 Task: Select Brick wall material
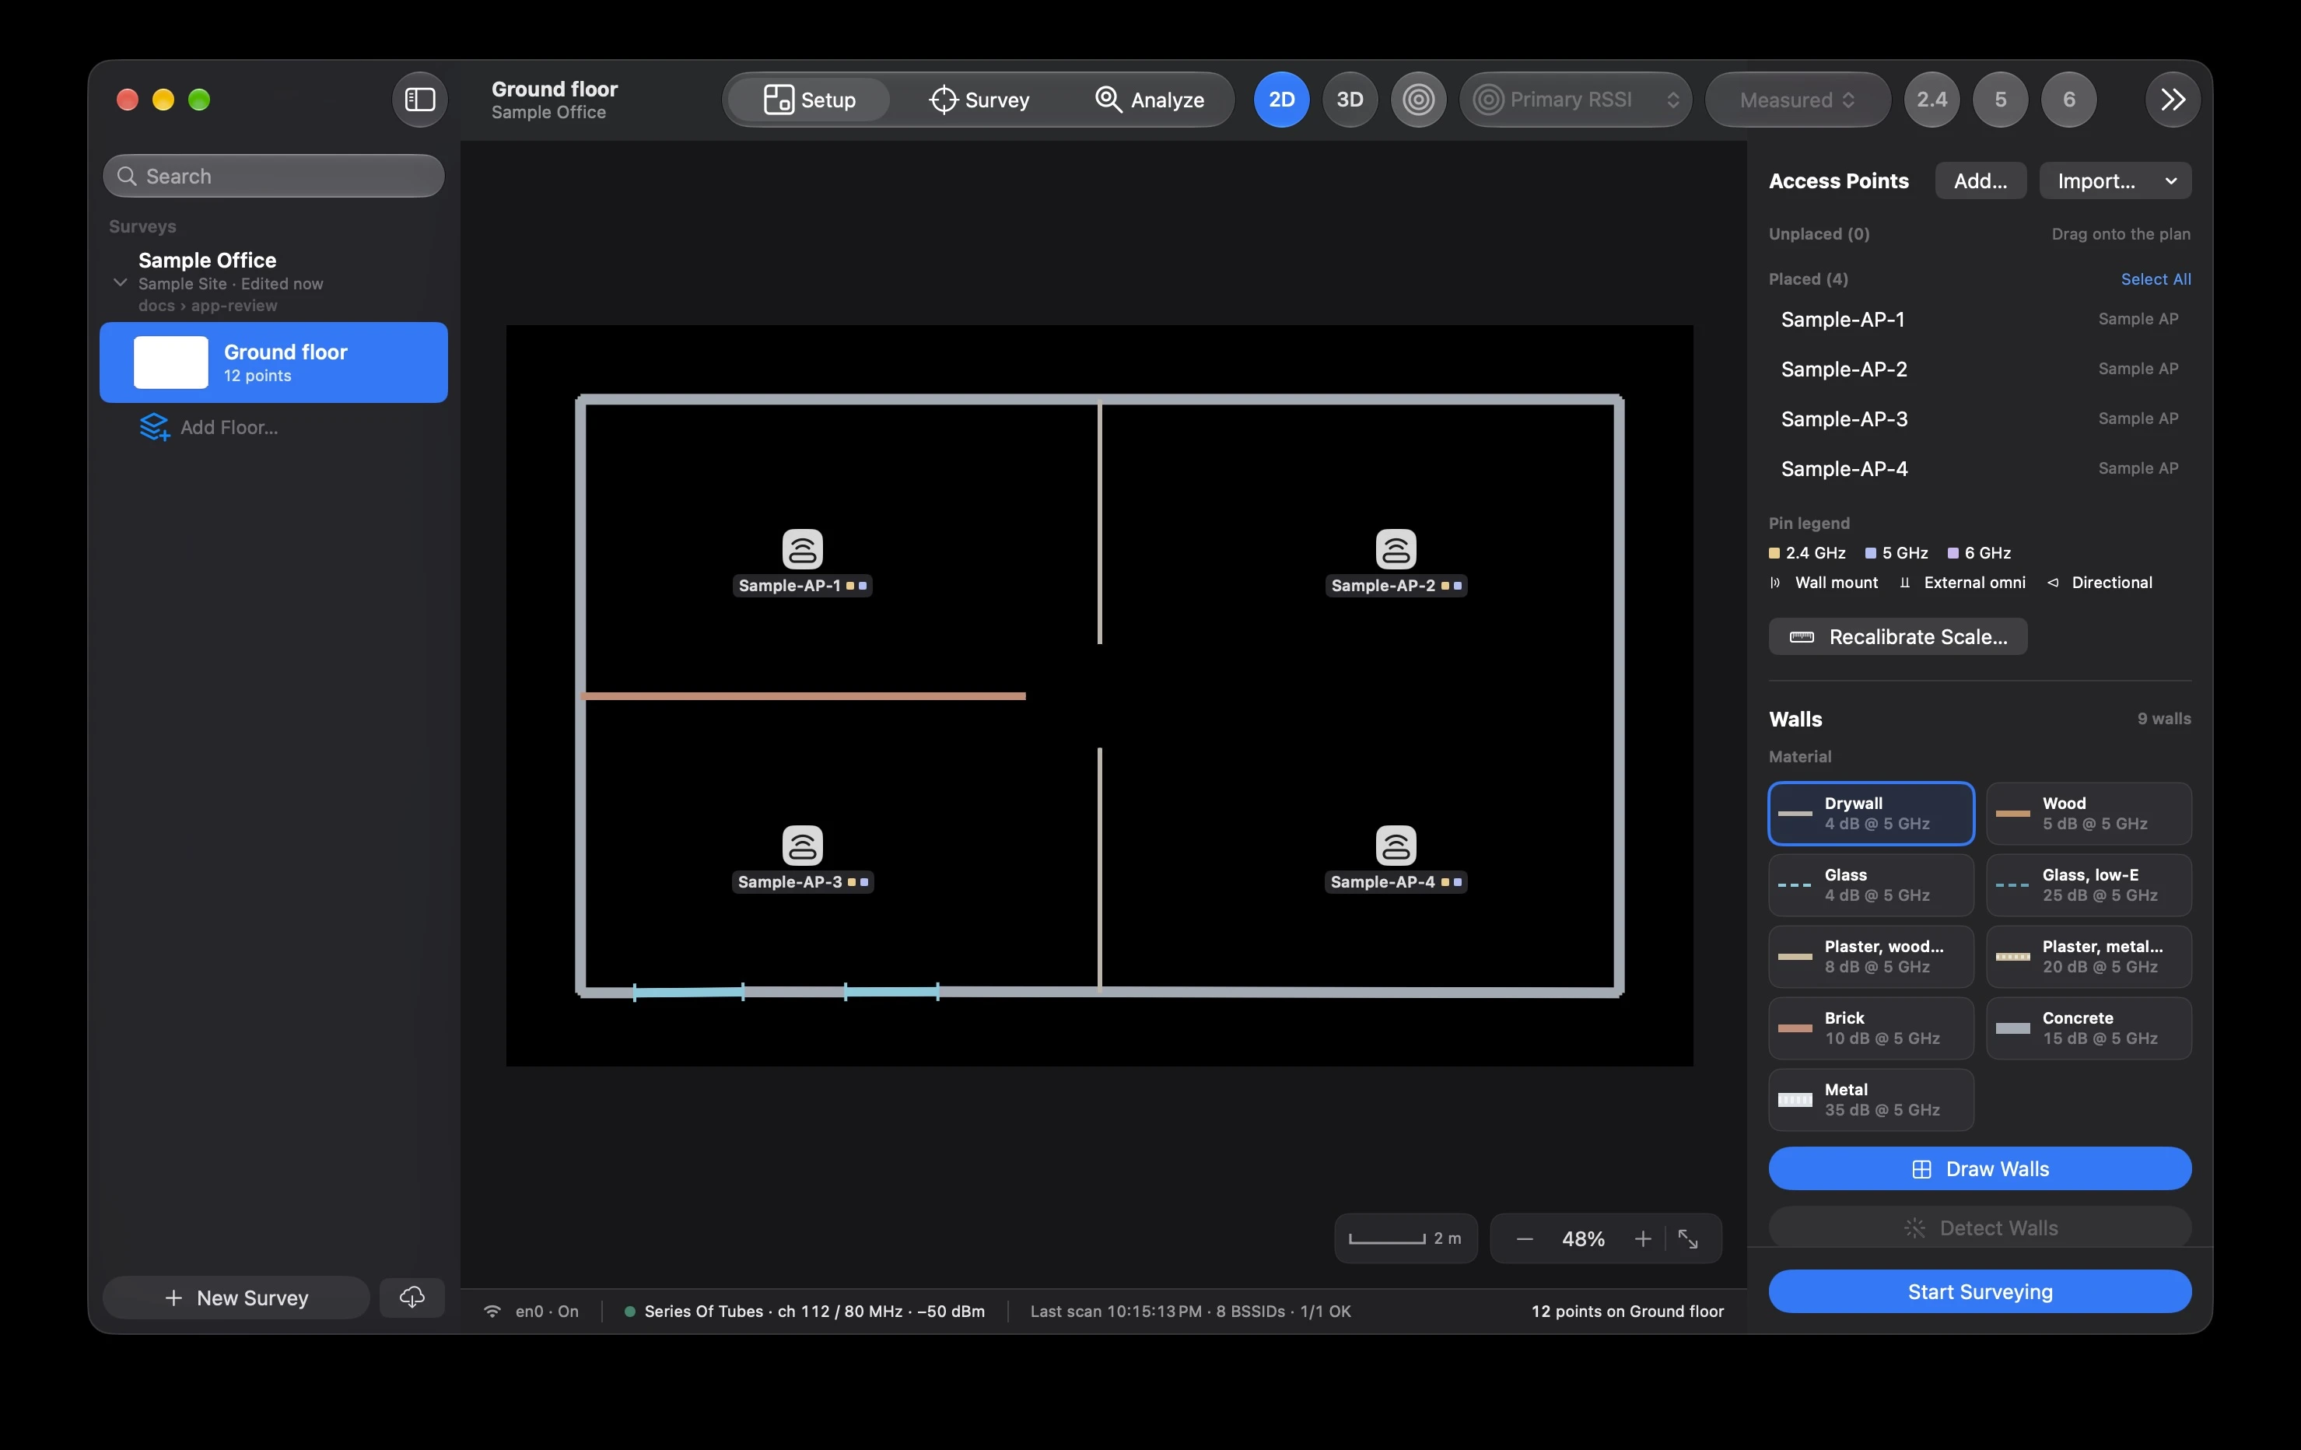pos(1871,1028)
